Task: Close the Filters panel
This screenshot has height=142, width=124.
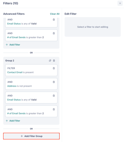Action: click(120, 3)
